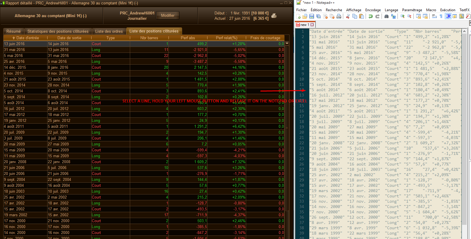Select report row with exit date 14 juin 2016
Screen dimensions: 471x239
[x=144, y=44]
